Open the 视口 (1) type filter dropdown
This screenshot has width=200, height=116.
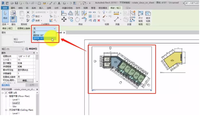(x=13, y=49)
